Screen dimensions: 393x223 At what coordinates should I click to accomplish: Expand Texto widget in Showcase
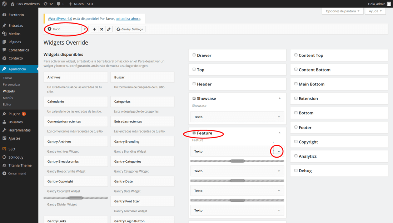point(279,117)
